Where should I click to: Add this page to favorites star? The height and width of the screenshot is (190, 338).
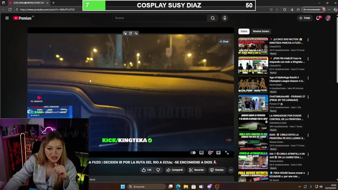(x=277, y=9)
